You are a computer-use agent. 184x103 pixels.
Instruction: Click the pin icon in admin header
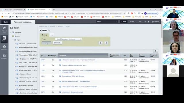tap(148, 22)
